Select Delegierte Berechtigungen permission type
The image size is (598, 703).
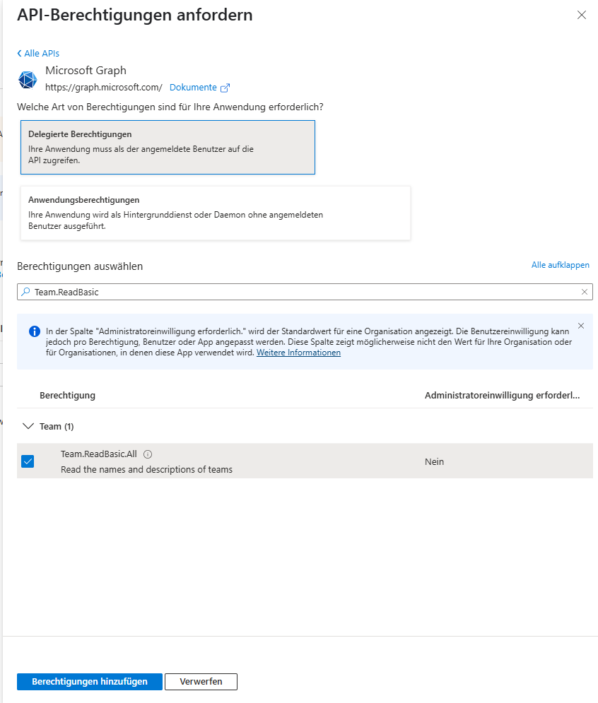[168, 147]
